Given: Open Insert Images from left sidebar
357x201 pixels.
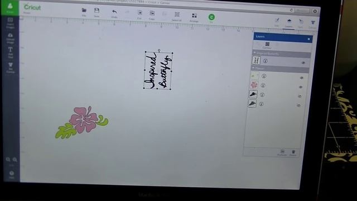Looking at the screenshot, I should pos(10,23).
